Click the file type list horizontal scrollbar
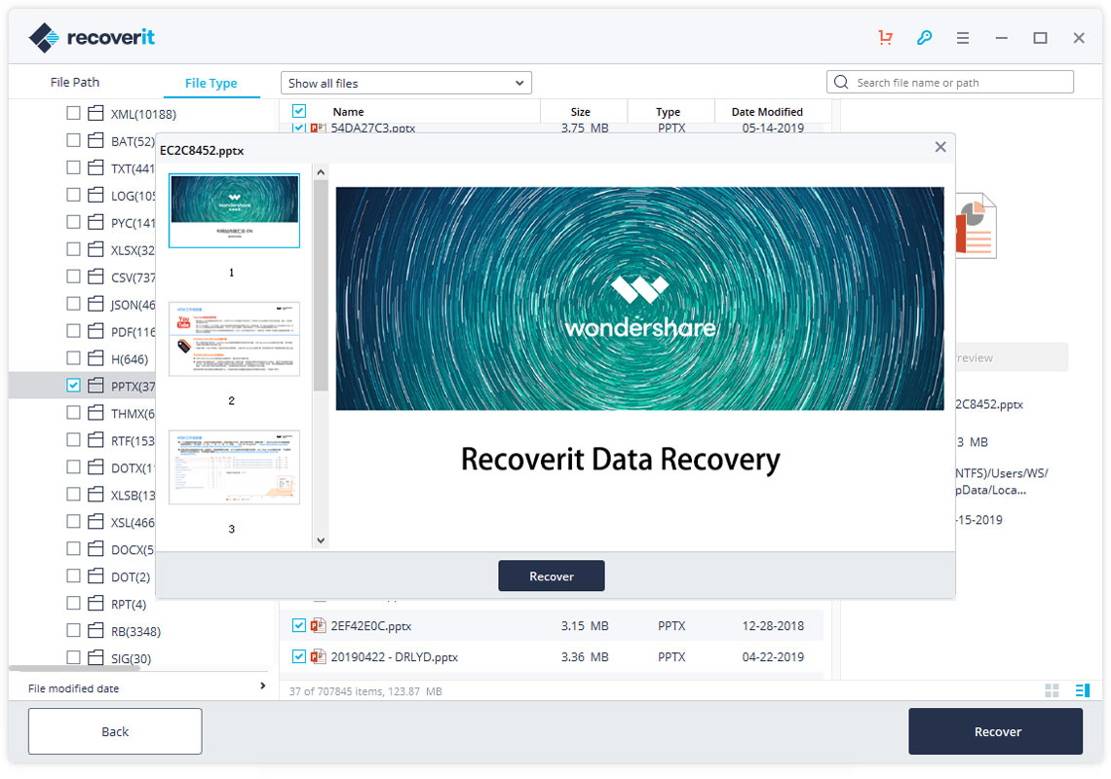This screenshot has height=779, width=1111. click(x=74, y=668)
